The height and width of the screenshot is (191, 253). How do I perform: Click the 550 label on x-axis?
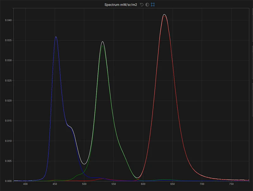114,184
